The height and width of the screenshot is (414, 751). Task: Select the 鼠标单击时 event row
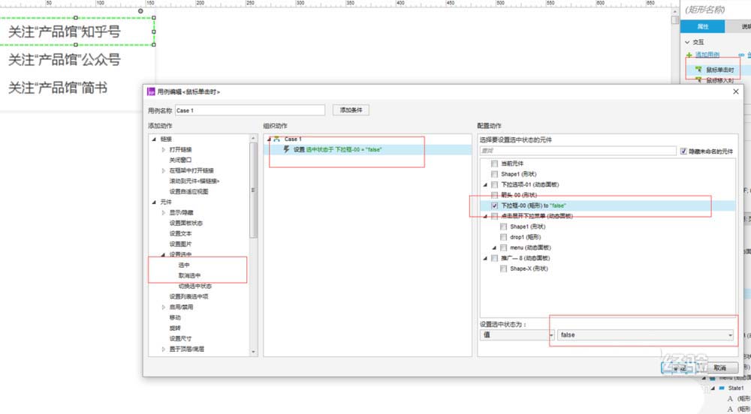click(x=716, y=70)
